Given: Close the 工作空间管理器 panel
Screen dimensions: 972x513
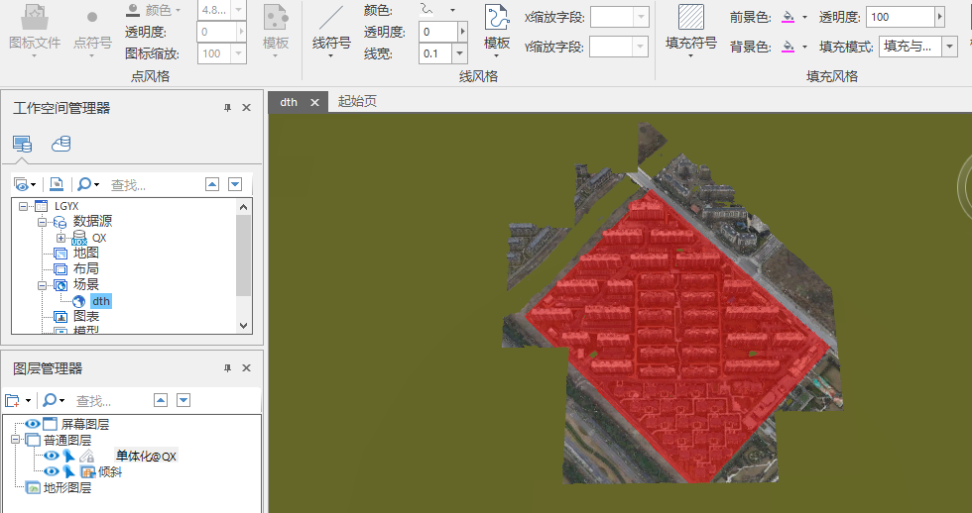Looking at the screenshot, I should [246, 108].
